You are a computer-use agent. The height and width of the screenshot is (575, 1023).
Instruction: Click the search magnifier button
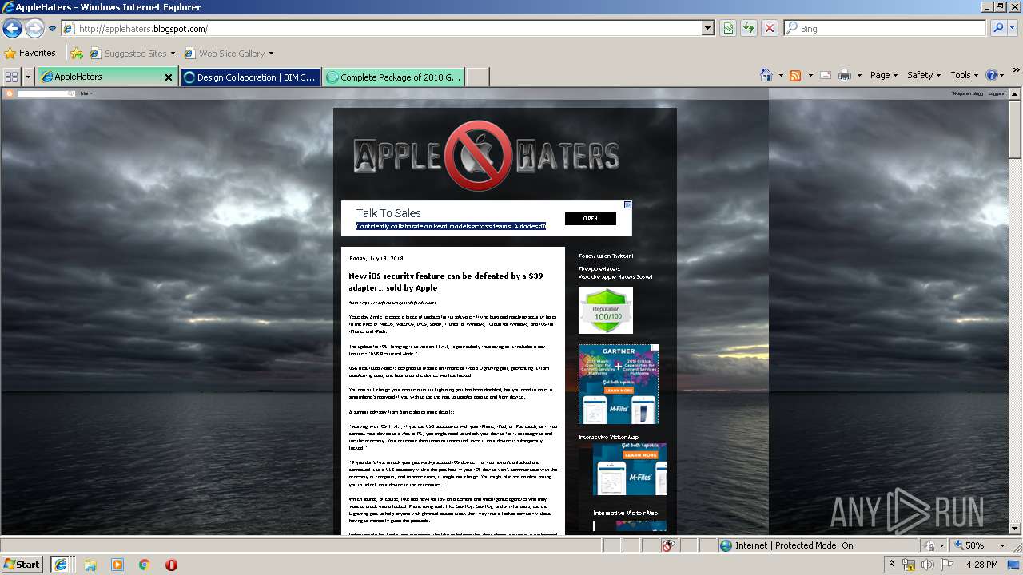(x=998, y=28)
